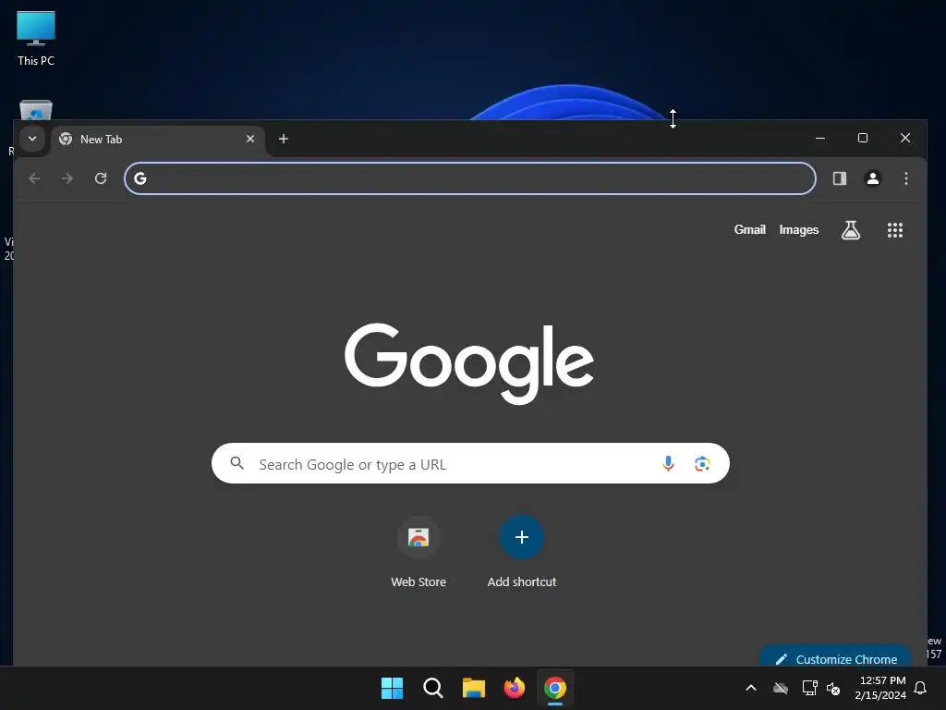Close the New Tab tab
The height and width of the screenshot is (710, 946).
(250, 139)
